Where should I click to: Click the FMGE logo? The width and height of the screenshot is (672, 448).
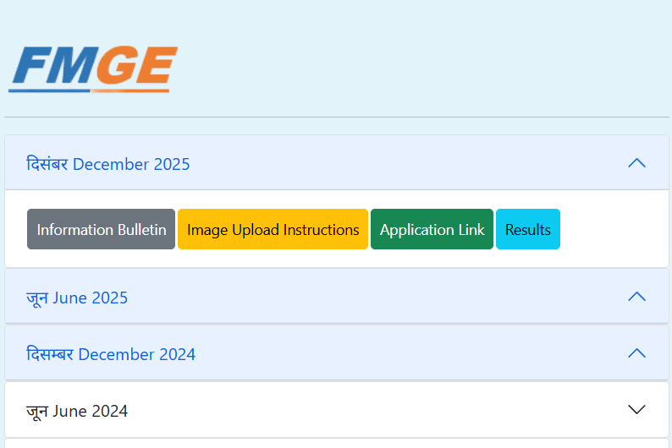[x=93, y=68]
